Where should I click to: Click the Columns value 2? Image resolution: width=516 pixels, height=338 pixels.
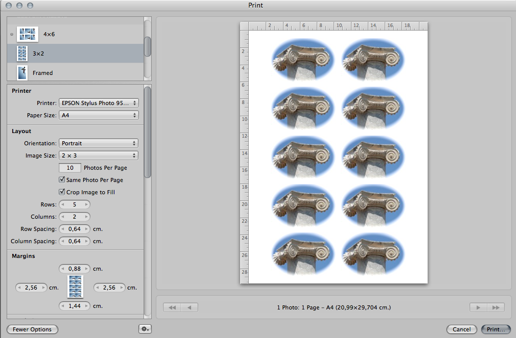click(75, 217)
